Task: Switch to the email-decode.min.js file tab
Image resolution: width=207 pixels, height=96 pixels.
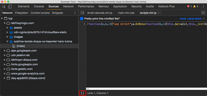Action: pyautogui.click(x=100, y=13)
